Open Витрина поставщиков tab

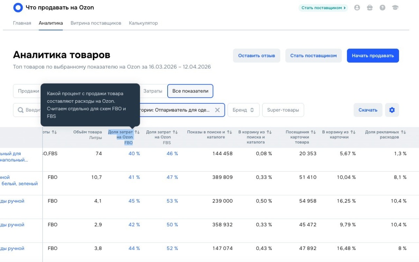point(96,23)
